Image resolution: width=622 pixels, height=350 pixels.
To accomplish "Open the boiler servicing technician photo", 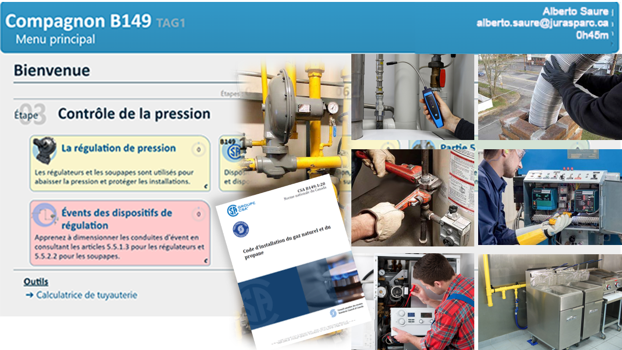I will [413, 301].
